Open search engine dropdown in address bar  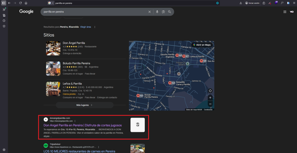(50, 3)
